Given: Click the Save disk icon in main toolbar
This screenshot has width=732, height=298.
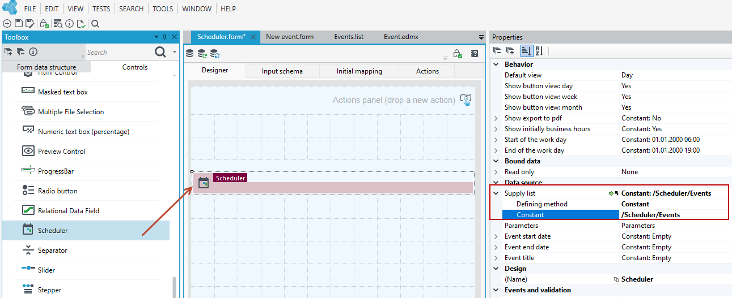Looking at the screenshot, I should (18, 24).
